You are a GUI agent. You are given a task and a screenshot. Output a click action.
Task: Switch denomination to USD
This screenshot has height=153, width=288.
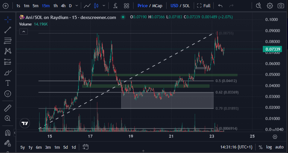pyautogui.click(x=174, y=6)
